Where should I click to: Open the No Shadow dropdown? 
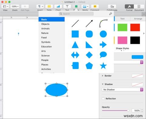coord(123,90)
